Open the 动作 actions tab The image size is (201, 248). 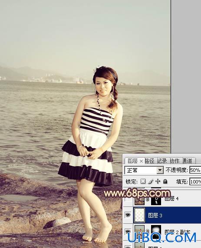click(x=175, y=161)
